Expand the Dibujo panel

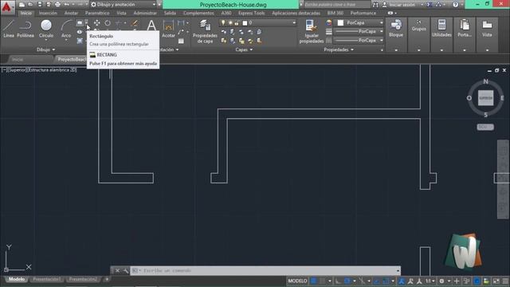click(x=46, y=49)
